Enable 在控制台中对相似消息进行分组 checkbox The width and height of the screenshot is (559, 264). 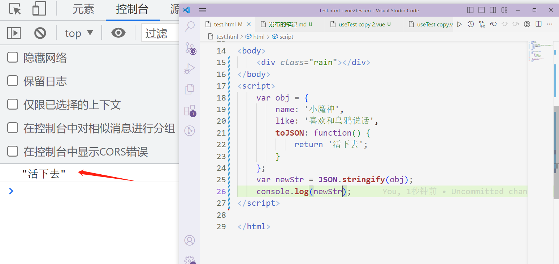pyautogui.click(x=13, y=128)
